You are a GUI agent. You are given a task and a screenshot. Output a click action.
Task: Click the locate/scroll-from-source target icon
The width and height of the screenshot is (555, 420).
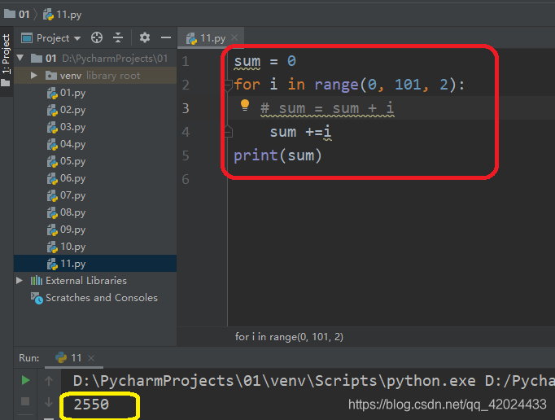pyautogui.click(x=97, y=37)
